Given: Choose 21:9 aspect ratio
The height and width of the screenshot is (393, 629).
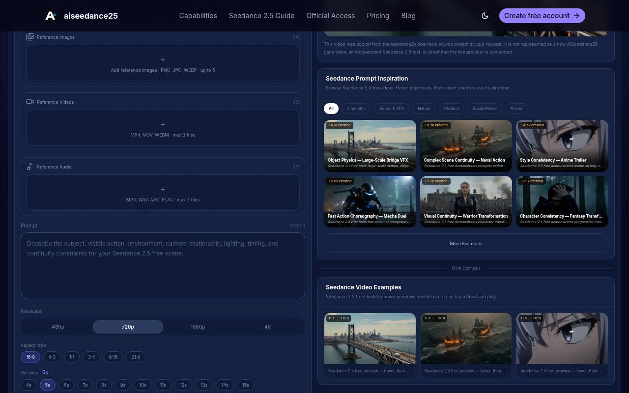Looking at the screenshot, I should pos(136,357).
